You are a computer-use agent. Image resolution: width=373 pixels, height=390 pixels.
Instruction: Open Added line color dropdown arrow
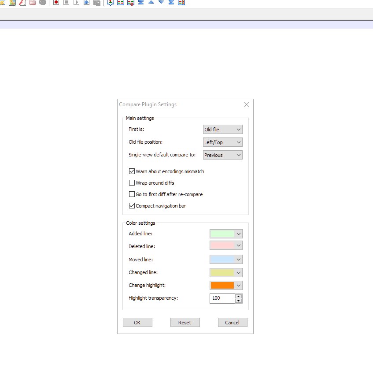[x=239, y=234]
